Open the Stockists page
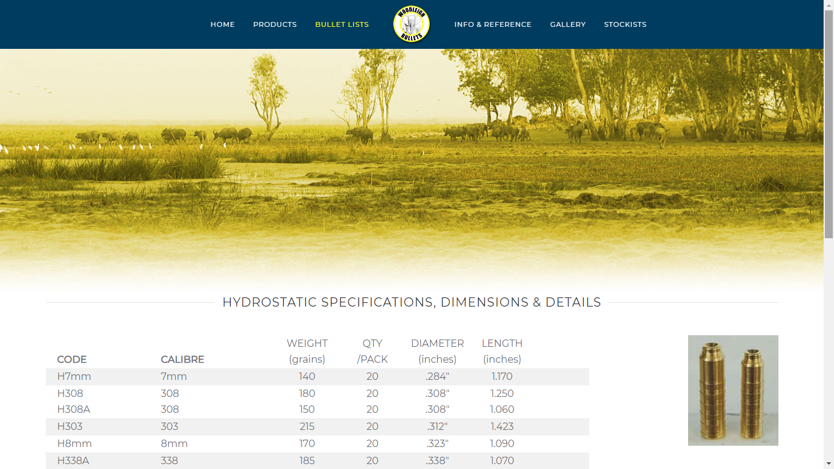The width and height of the screenshot is (834, 469). [x=625, y=24]
